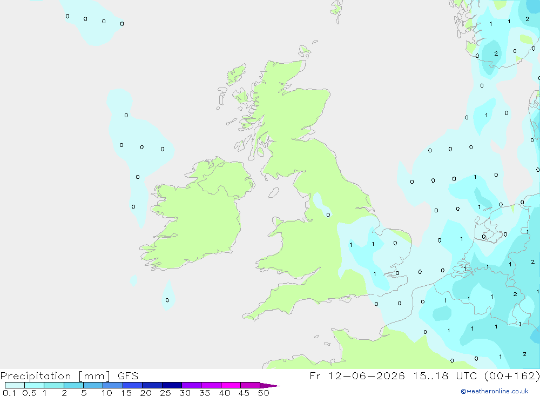Click the "50" legend scale label

[x=264, y=393]
